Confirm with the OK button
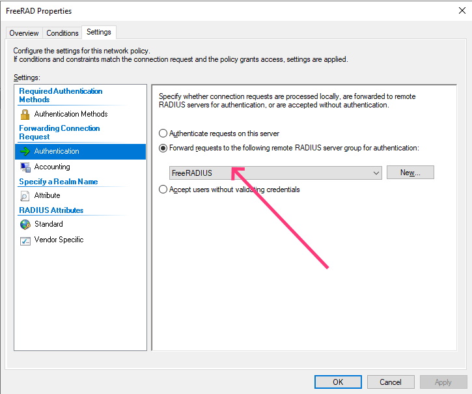Screen dimensions: 472x394 [x=338, y=382]
